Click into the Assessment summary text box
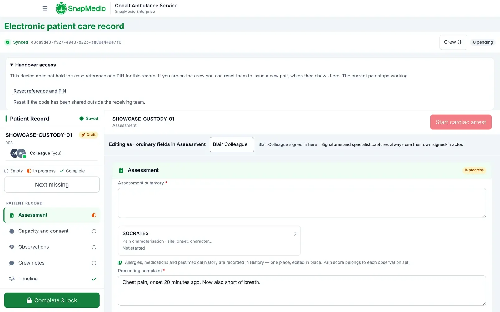Image resolution: width=500 pixels, height=312 pixels. (x=302, y=203)
